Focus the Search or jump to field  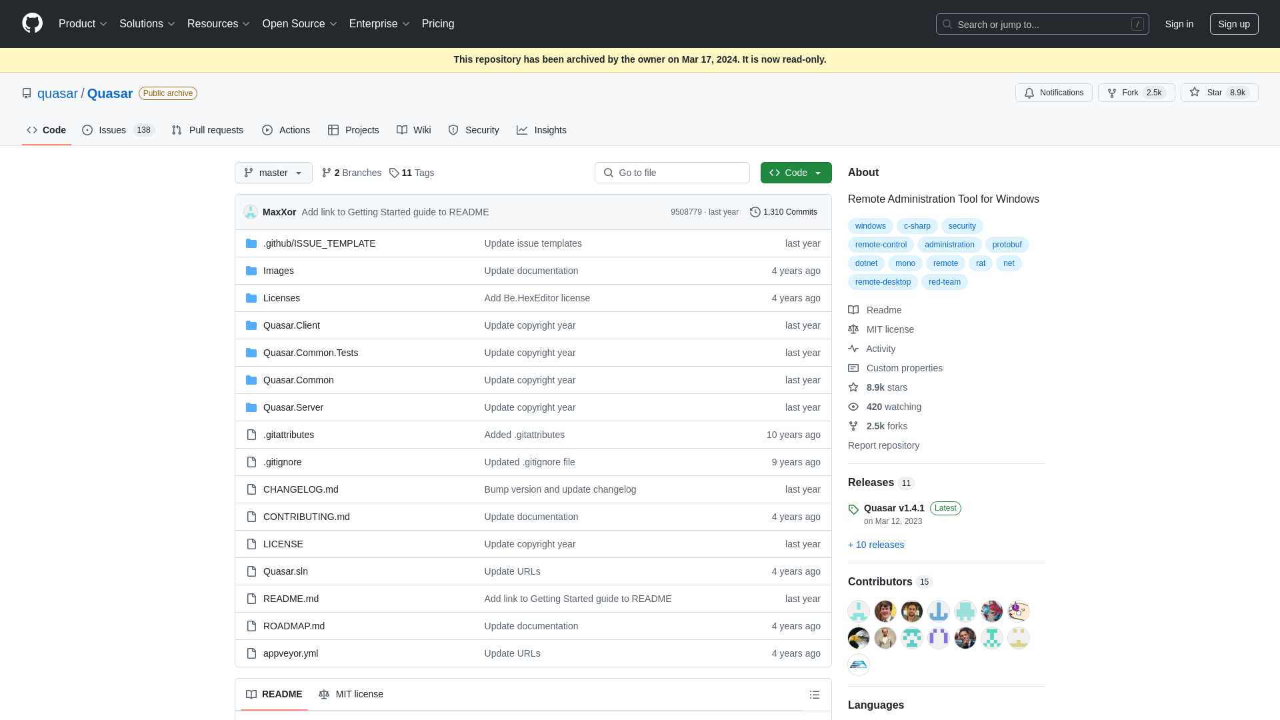[x=1042, y=24]
